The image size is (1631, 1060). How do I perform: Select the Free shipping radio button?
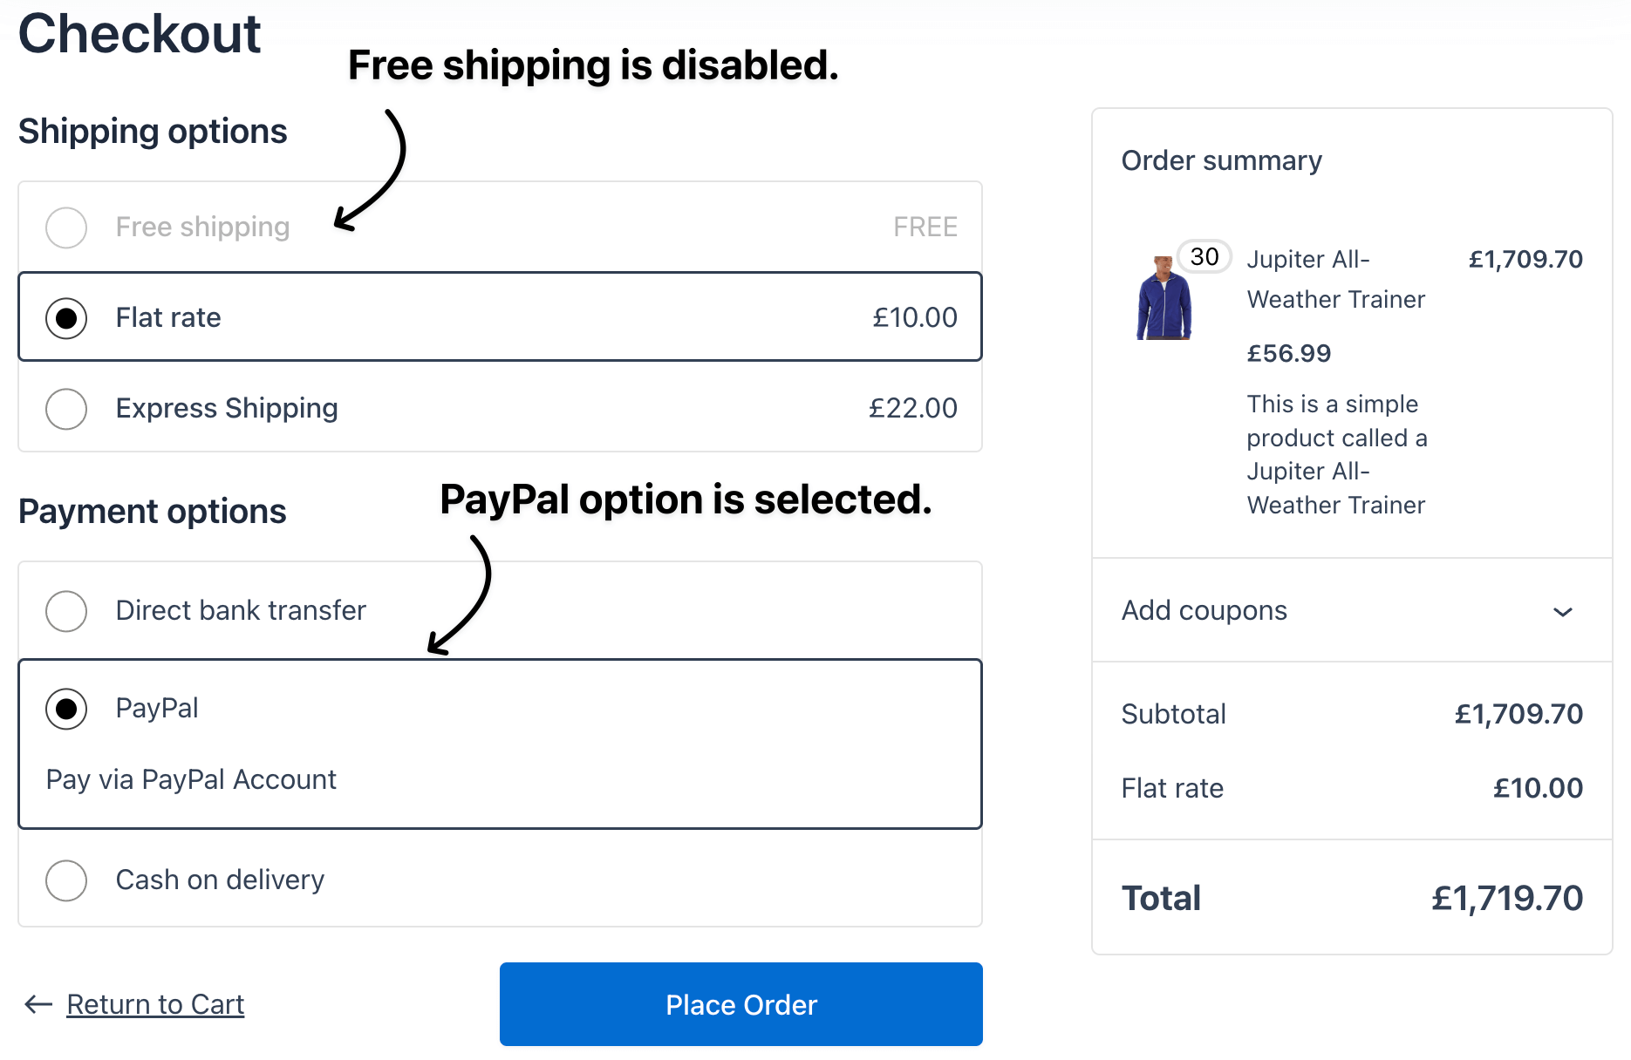click(66, 228)
